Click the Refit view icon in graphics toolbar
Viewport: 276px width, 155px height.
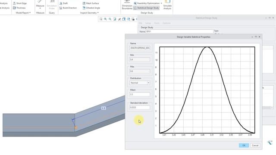(101, 19)
